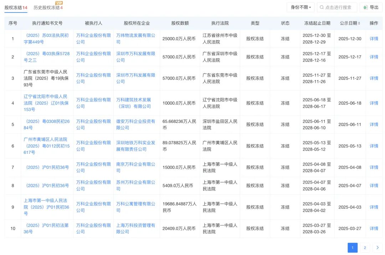Image resolution: width=385 pixels, height=255 pixels.
Task: Select court 广东省东莞市中级人民法院 cell
Action: (x=220, y=78)
